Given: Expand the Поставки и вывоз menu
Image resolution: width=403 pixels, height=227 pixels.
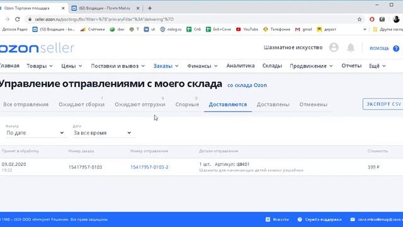Looking at the screenshot, I should pos(118,66).
